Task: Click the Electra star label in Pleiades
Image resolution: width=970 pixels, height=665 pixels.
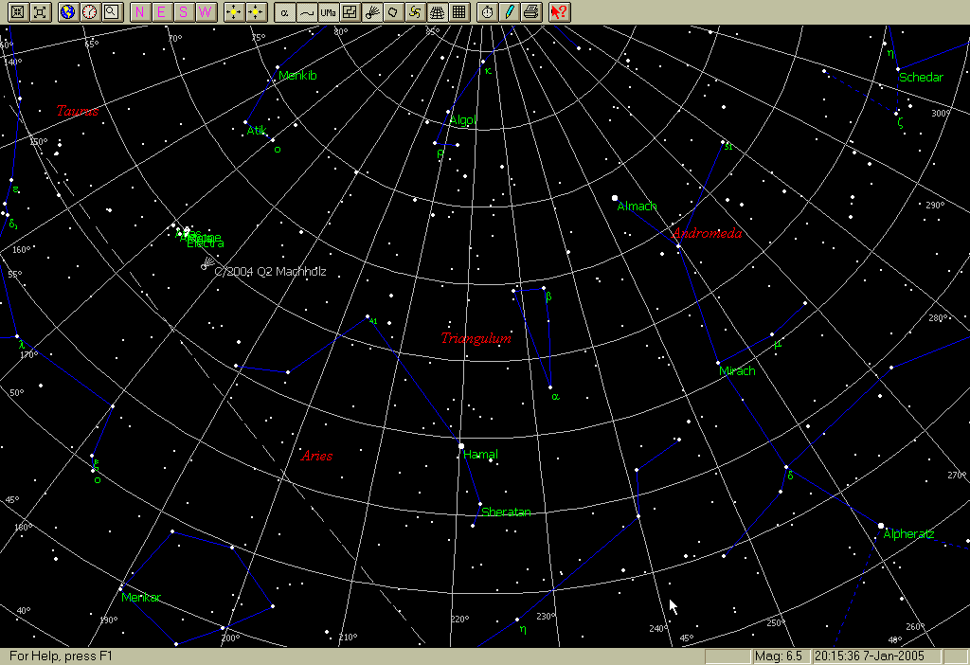Action: [x=206, y=243]
